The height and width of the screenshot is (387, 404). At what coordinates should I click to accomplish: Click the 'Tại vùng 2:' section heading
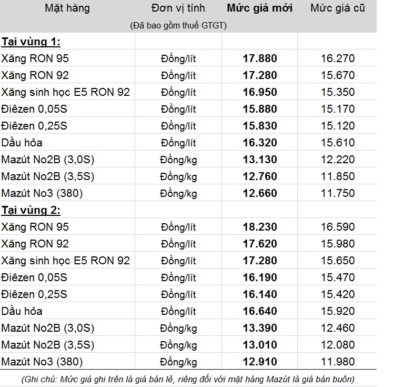click(x=31, y=210)
